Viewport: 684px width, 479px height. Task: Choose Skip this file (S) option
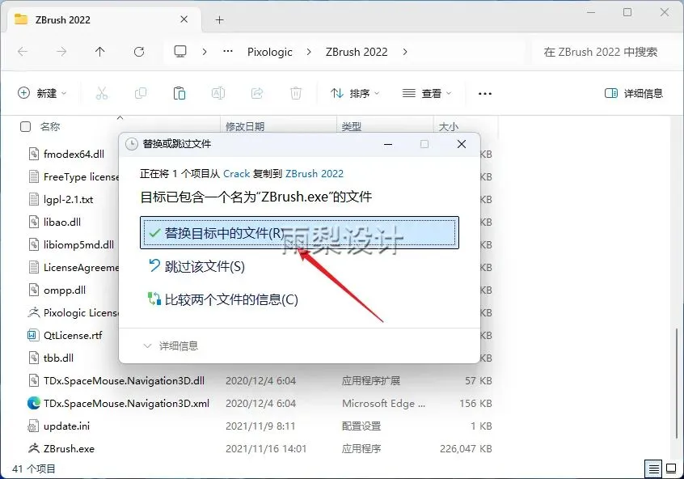pyautogui.click(x=196, y=266)
